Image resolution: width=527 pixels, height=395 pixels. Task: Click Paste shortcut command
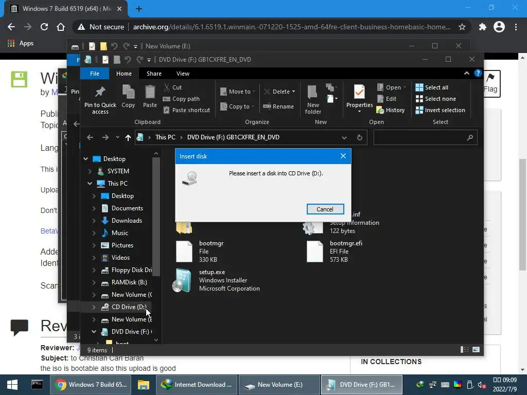point(186,110)
